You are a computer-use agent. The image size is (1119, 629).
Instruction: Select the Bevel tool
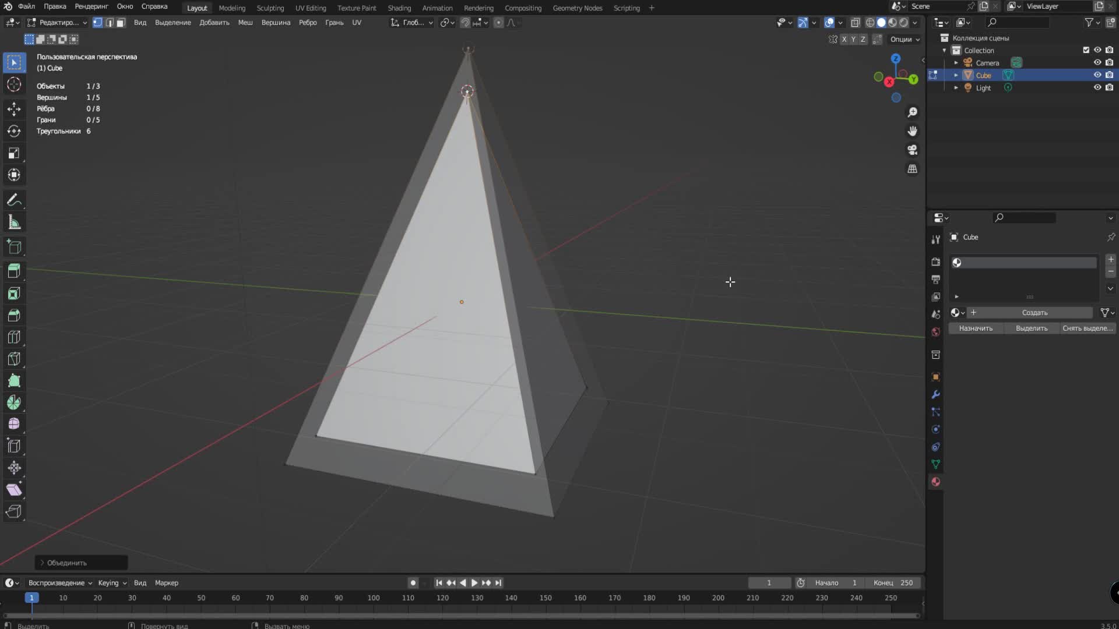pos(14,315)
